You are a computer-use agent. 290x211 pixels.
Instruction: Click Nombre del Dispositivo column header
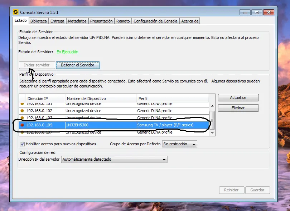coord(101,99)
